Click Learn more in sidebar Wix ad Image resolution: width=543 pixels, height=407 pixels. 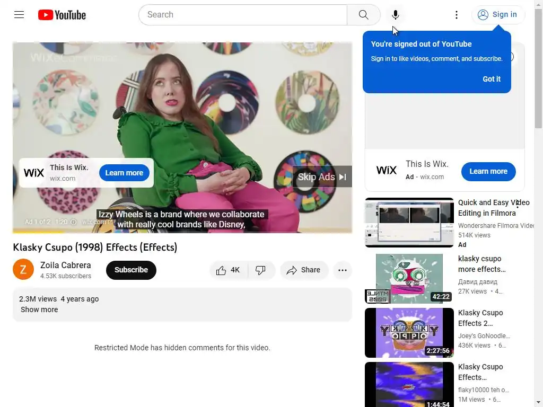pyautogui.click(x=488, y=171)
